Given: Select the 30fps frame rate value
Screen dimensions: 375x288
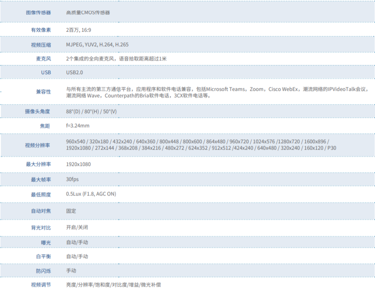Looking at the screenshot, I should tap(73, 179).
